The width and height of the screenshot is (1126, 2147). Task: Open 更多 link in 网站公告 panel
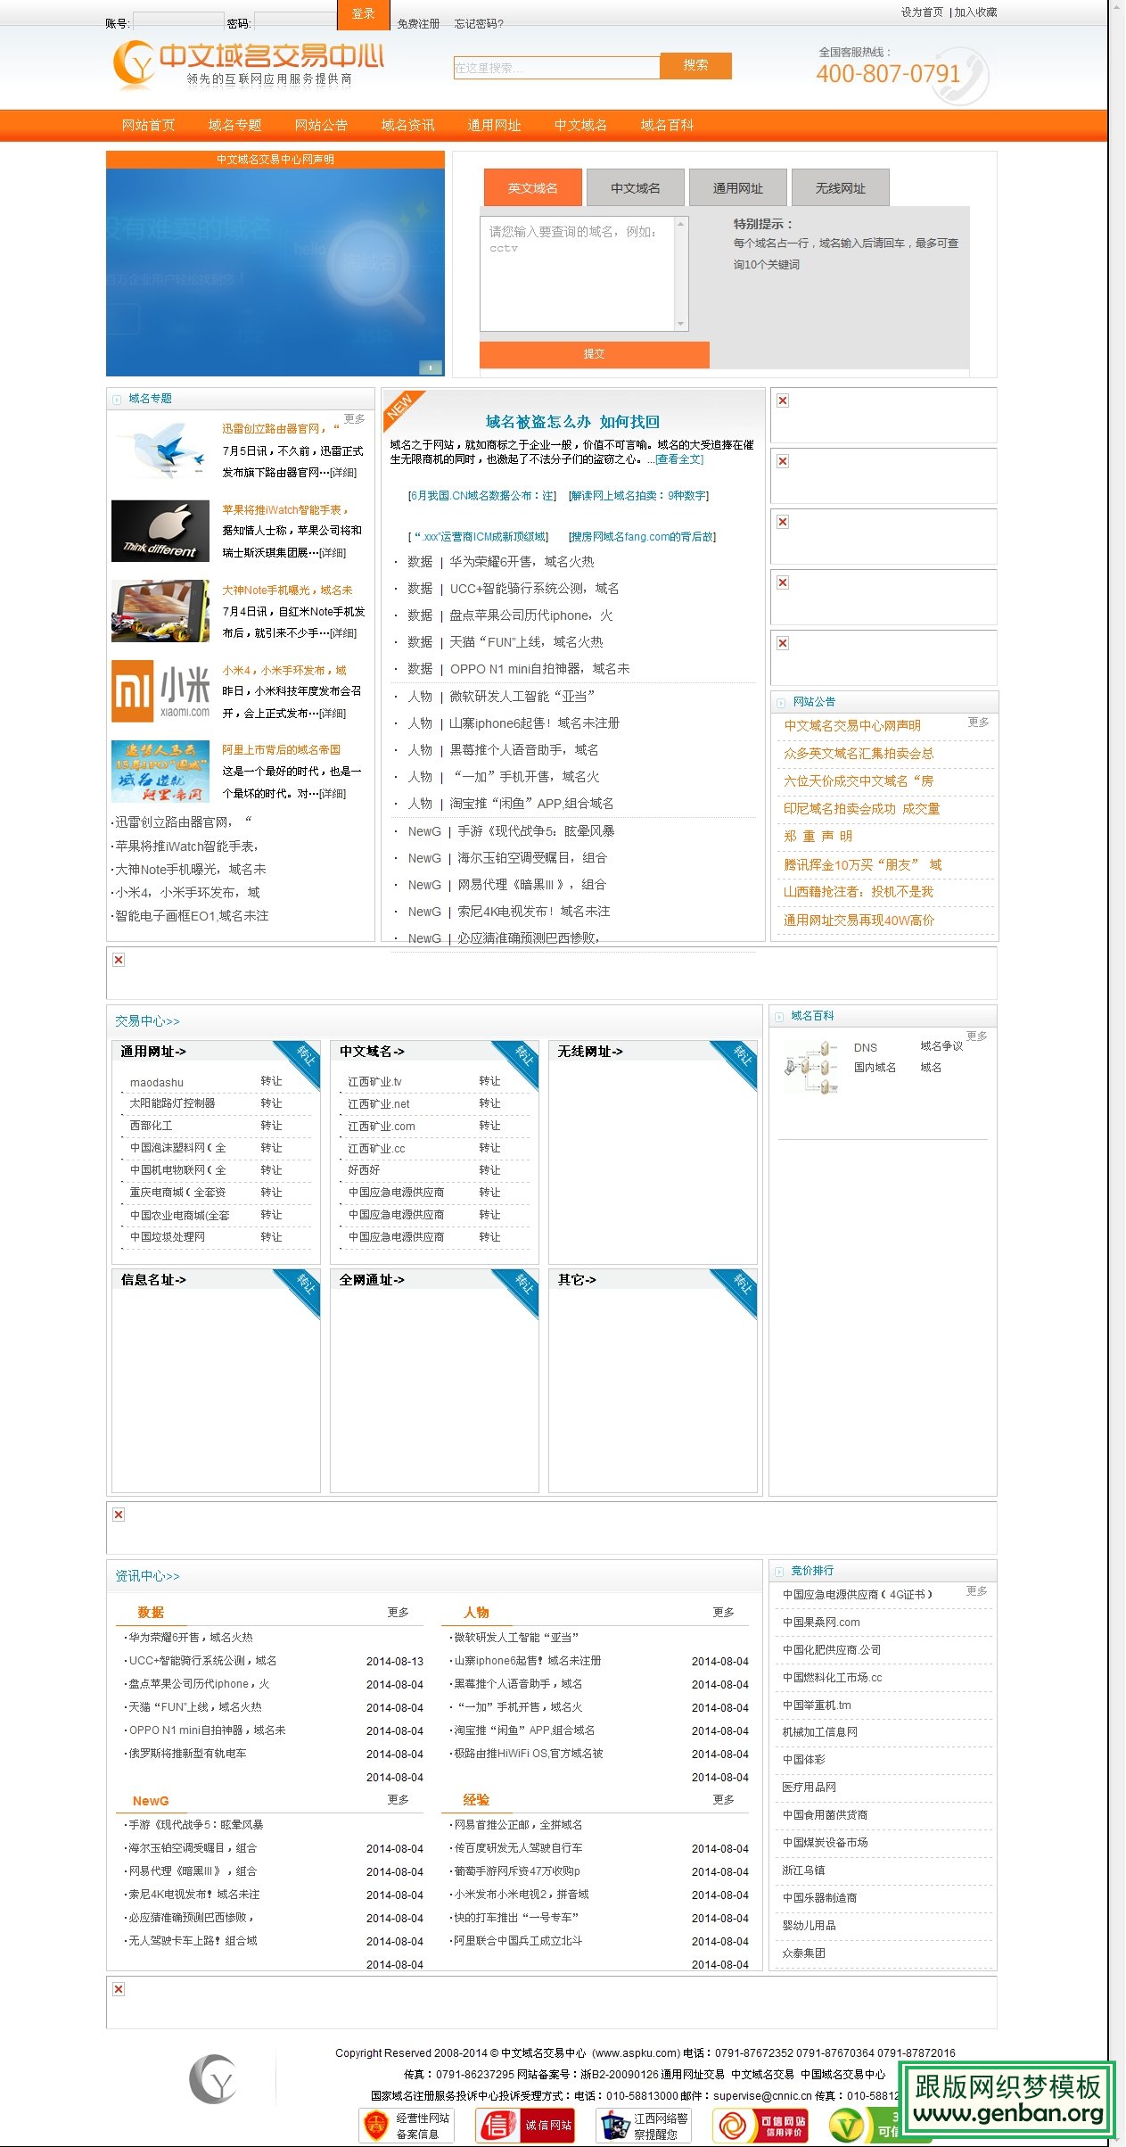click(x=978, y=722)
